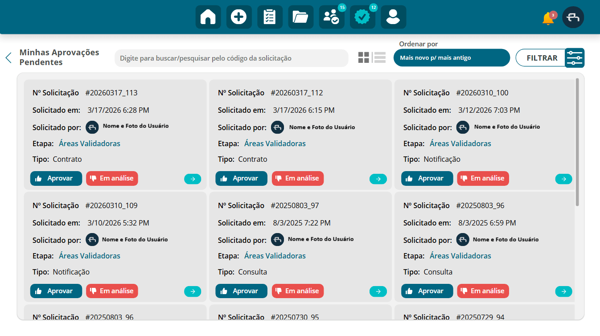Open the checklist clipboard icon
The width and height of the screenshot is (600, 336).
click(270, 17)
